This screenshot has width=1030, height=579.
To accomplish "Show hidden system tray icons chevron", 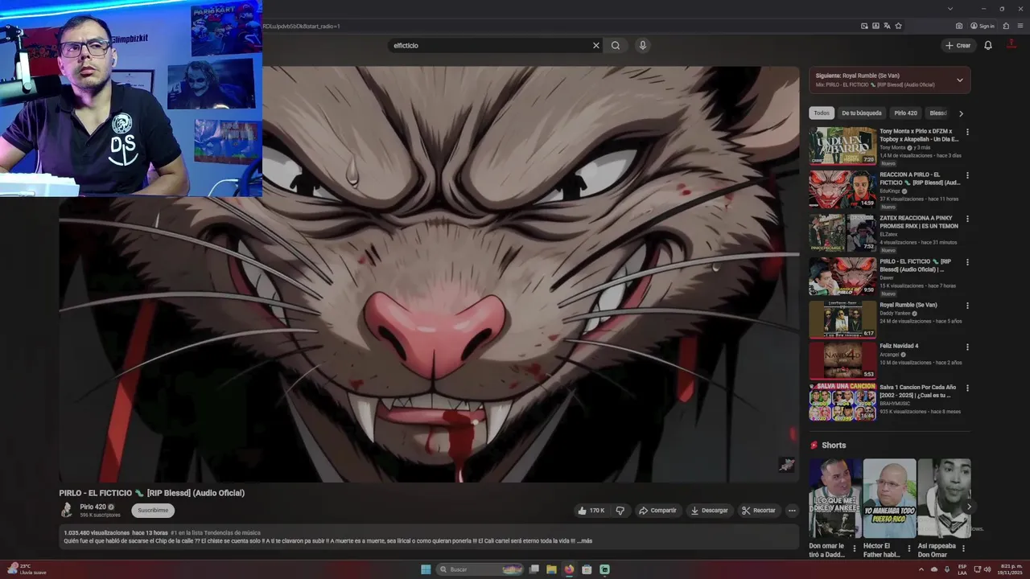I will click(921, 569).
